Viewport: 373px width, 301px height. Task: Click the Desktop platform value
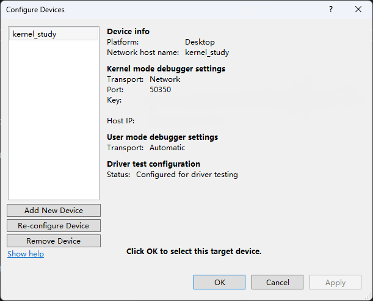(200, 42)
